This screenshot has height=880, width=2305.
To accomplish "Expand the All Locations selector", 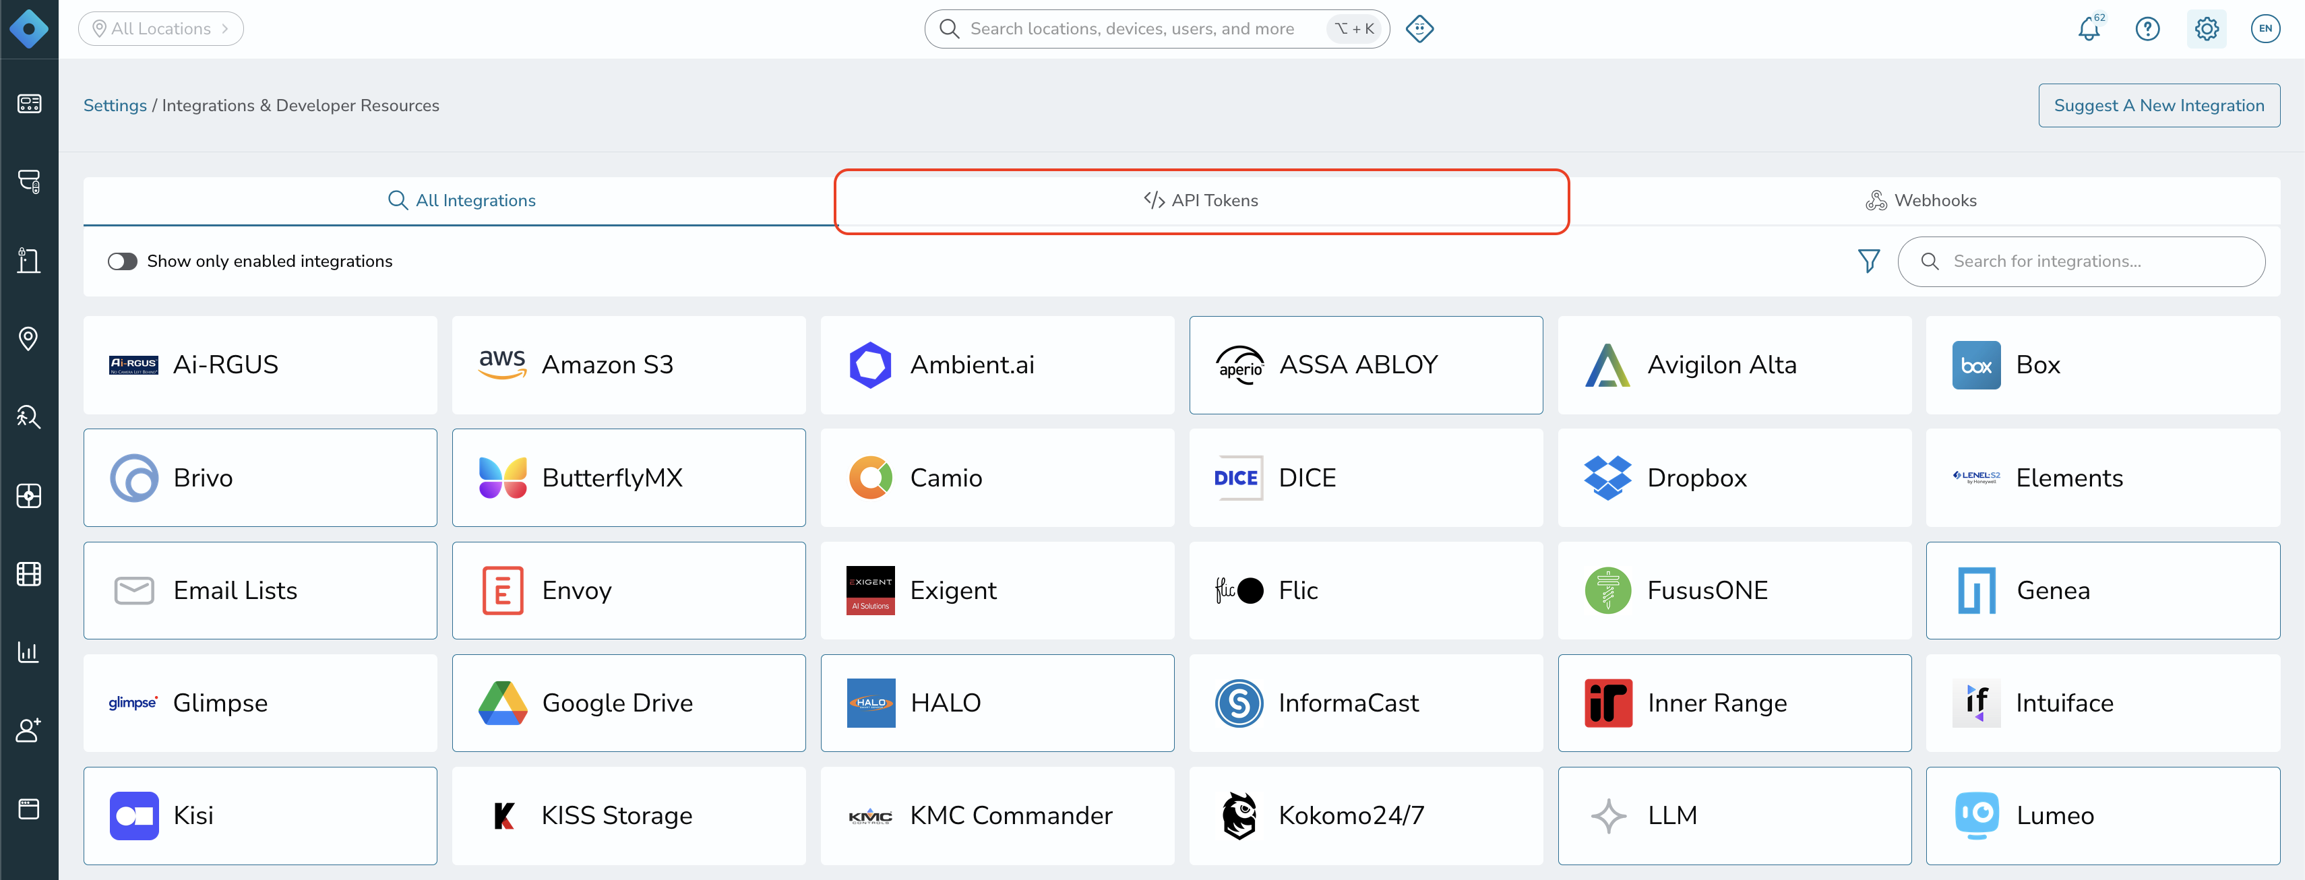I will click(x=161, y=28).
